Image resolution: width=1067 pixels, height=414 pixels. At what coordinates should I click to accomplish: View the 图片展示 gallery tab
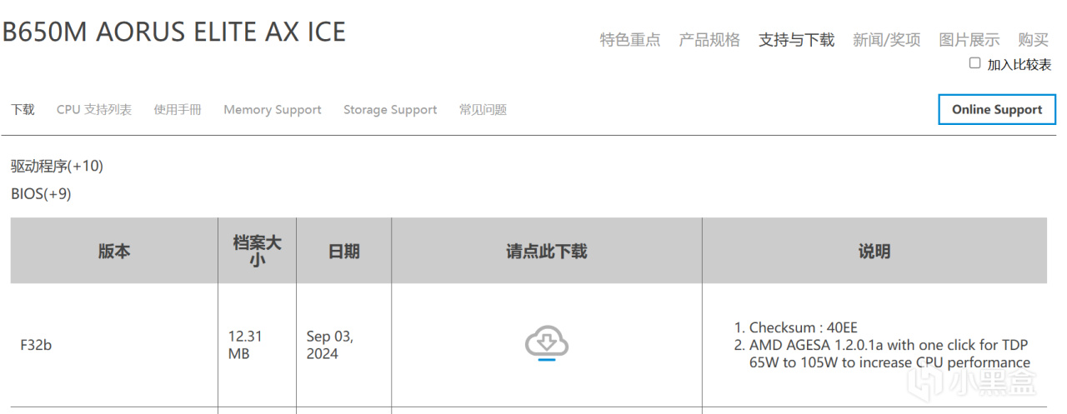(969, 39)
